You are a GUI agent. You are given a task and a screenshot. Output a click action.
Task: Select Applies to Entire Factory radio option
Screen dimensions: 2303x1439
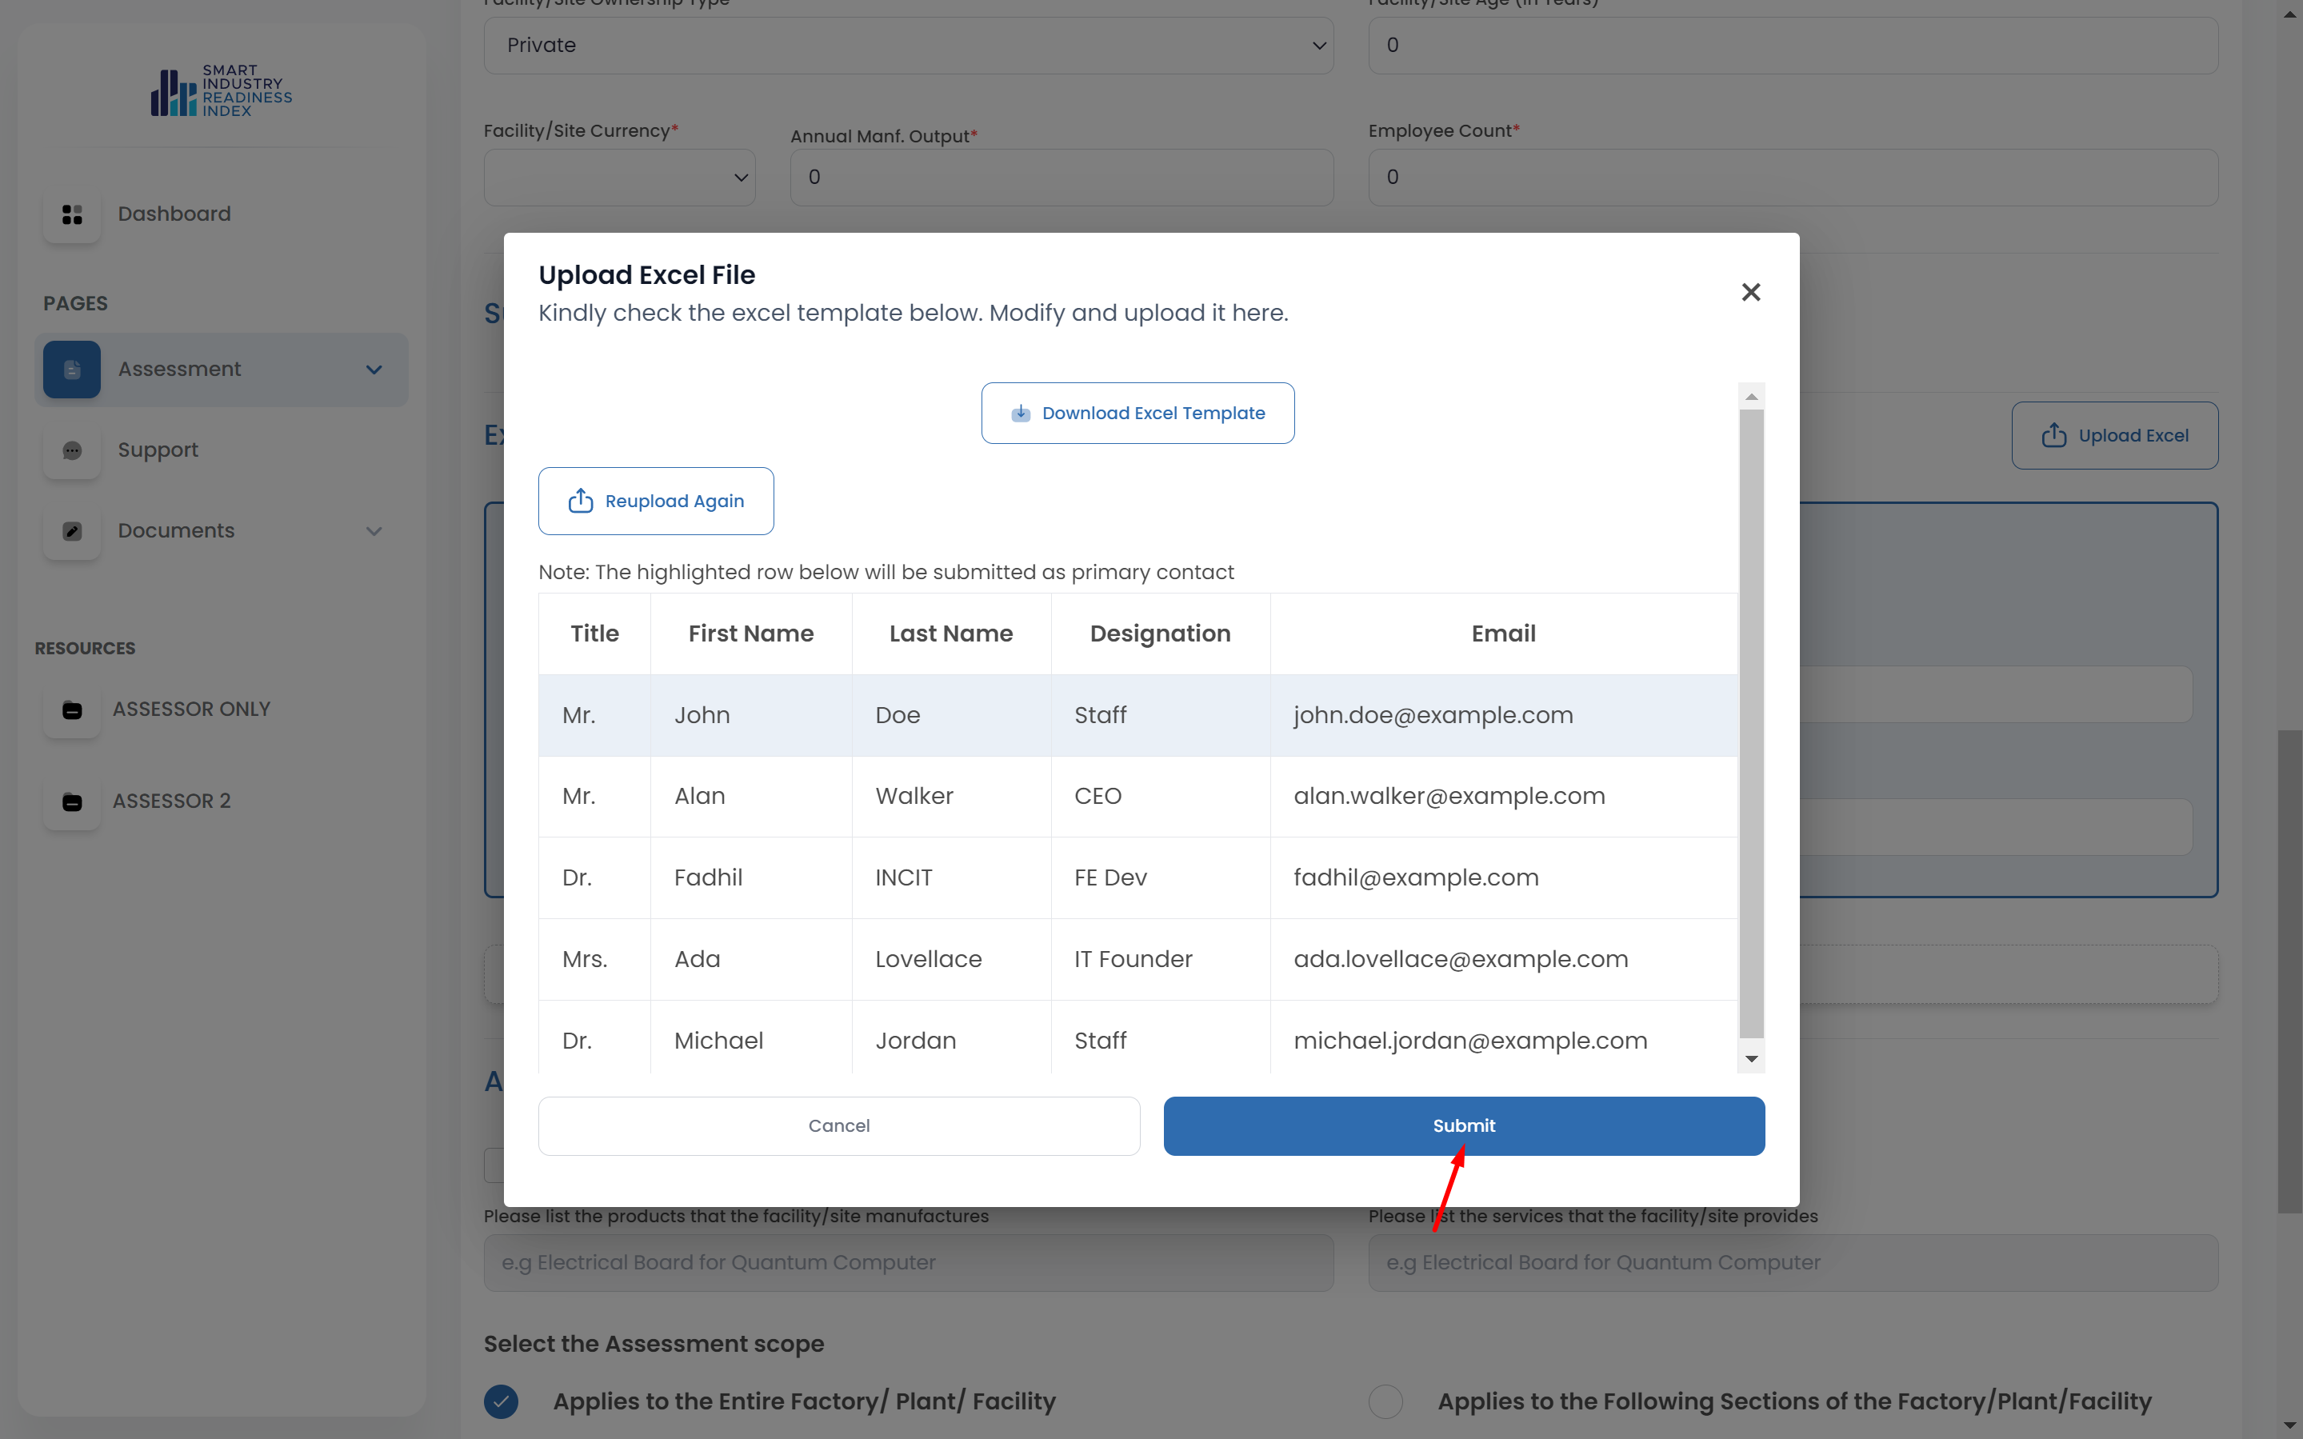502,1401
